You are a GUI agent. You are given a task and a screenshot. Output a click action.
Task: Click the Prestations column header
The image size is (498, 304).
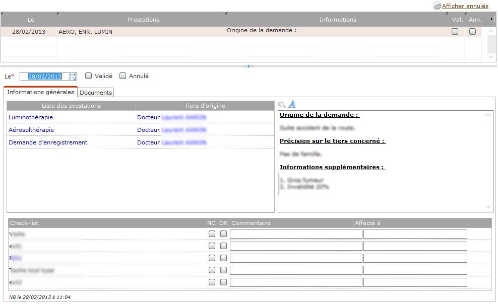(143, 20)
